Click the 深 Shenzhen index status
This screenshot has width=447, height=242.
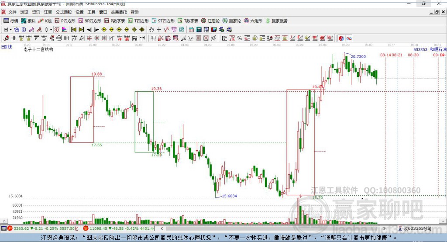[86, 228]
